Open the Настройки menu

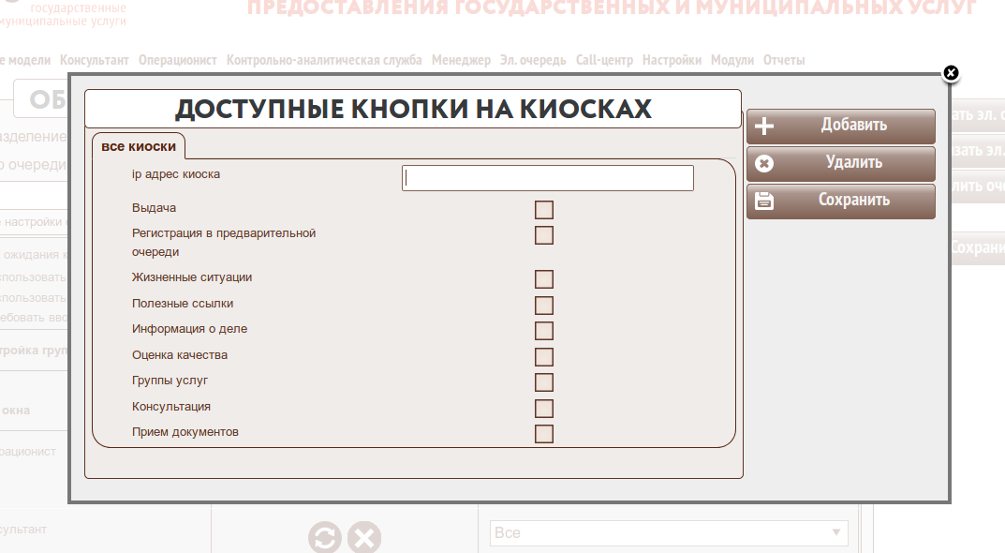click(672, 60)
